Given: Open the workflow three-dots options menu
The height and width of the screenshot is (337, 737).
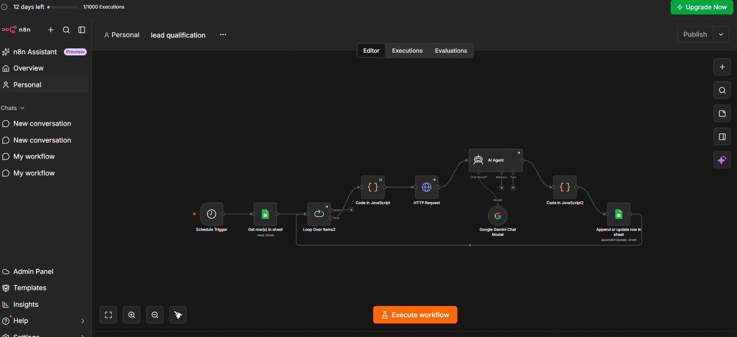Looking at the screenshot, I should [x=223, y=34].
